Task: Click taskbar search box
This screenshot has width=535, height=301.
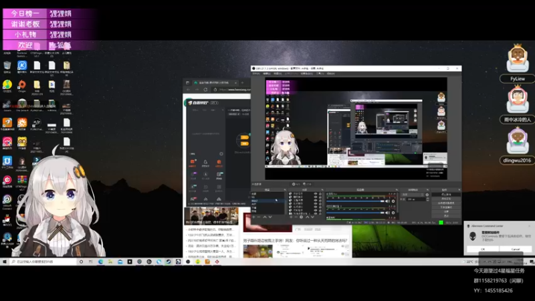Action: pos(43,262)
